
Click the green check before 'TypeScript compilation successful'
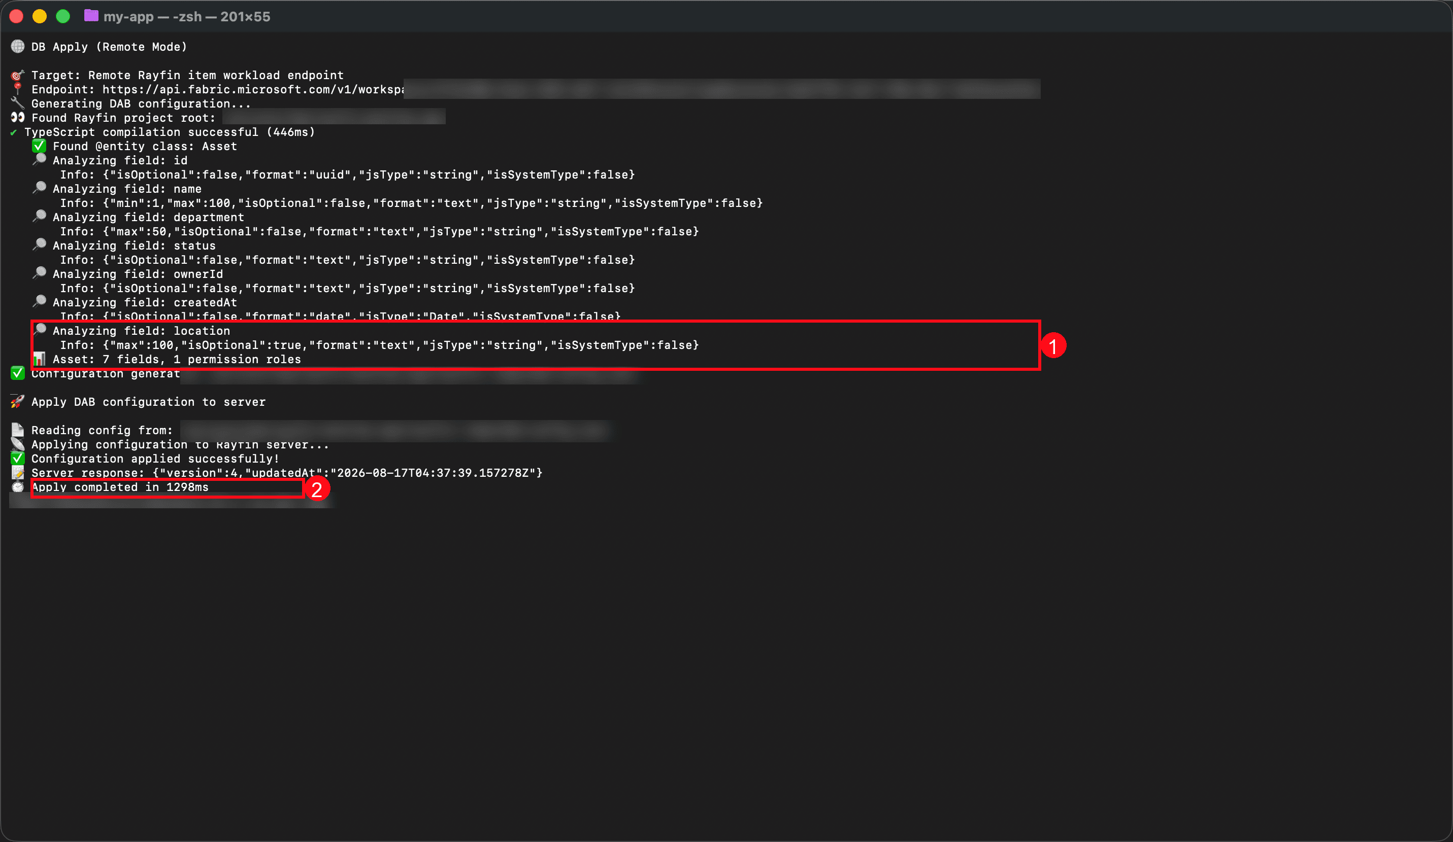13,132
